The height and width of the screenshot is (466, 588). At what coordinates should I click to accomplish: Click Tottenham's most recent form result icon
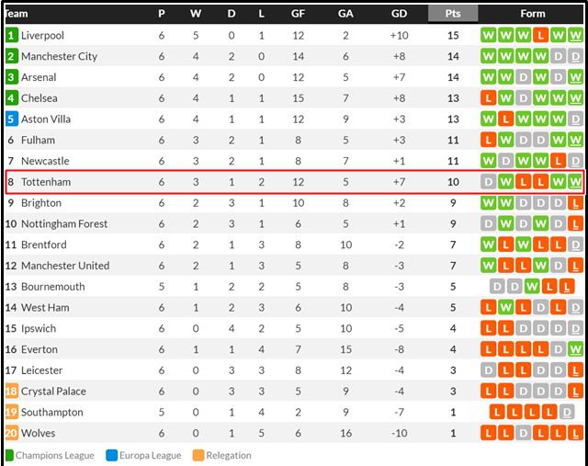click(x=575, y=182)
